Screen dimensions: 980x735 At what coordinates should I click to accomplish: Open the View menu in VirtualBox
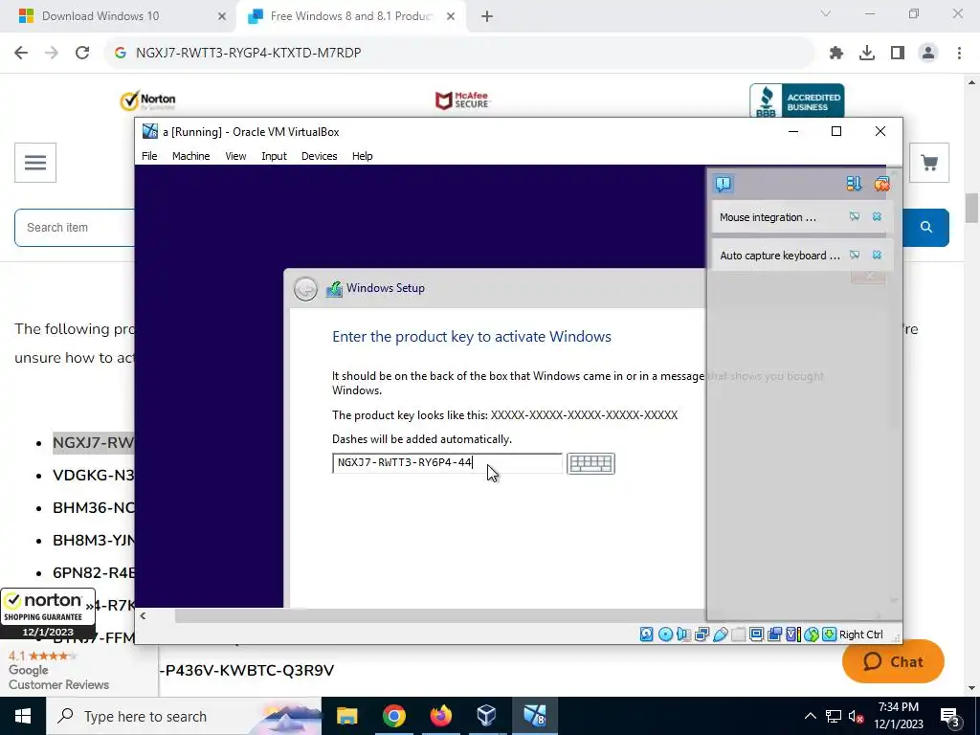[x=235, y=156]
